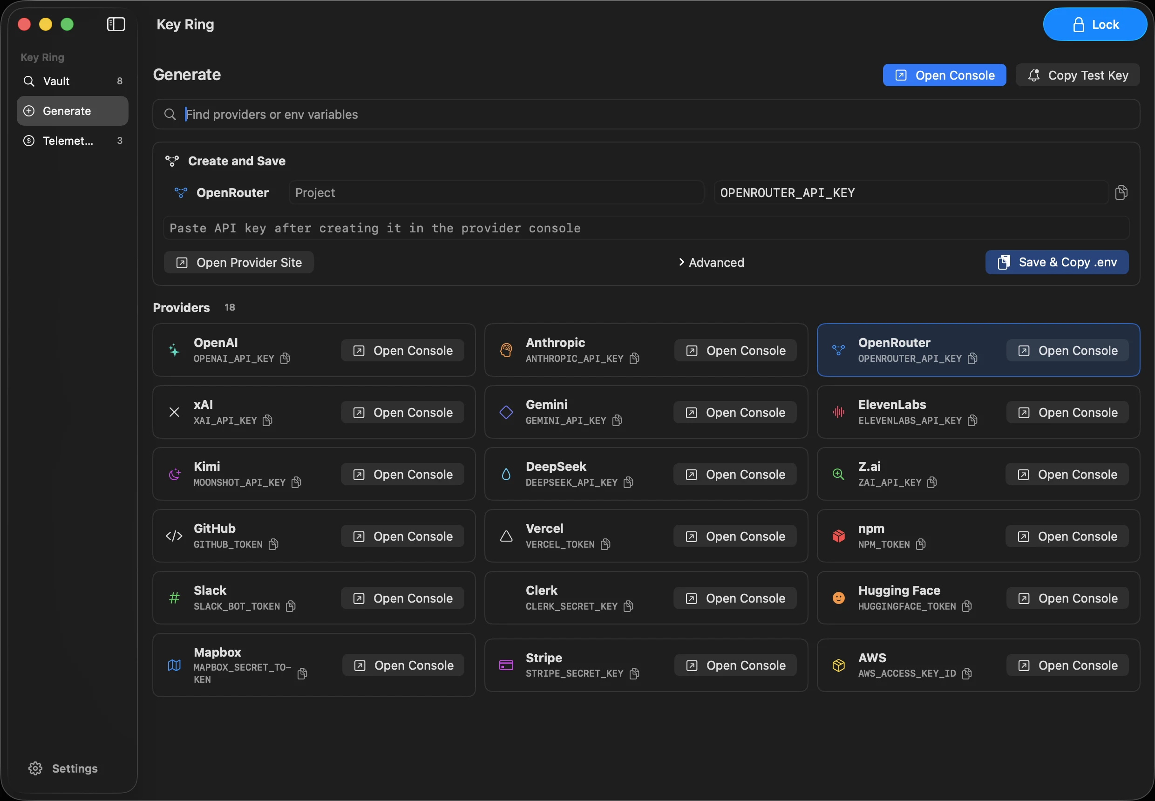The image size is (1155, 801).
Task: Copy the AWS_ACCESS_KEY_ID variable name
Action: [x=967, y=673]
